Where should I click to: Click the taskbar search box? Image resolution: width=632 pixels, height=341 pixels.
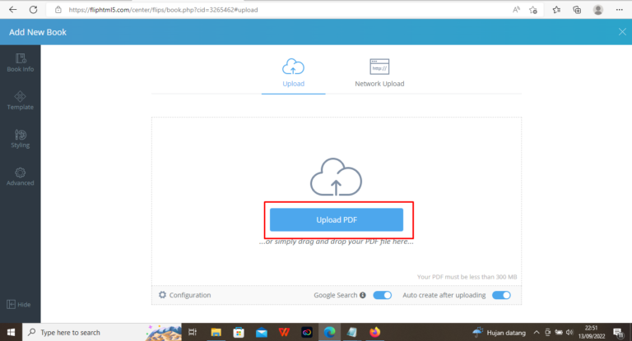(102, 332)
